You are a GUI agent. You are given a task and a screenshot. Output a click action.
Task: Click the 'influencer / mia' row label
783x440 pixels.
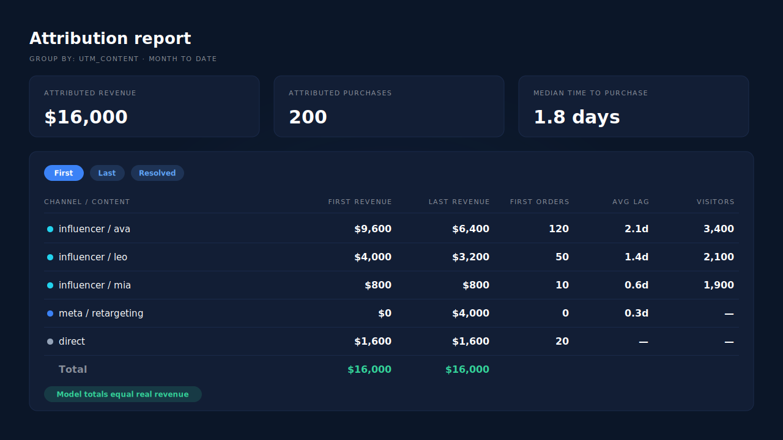coord(95,285)
